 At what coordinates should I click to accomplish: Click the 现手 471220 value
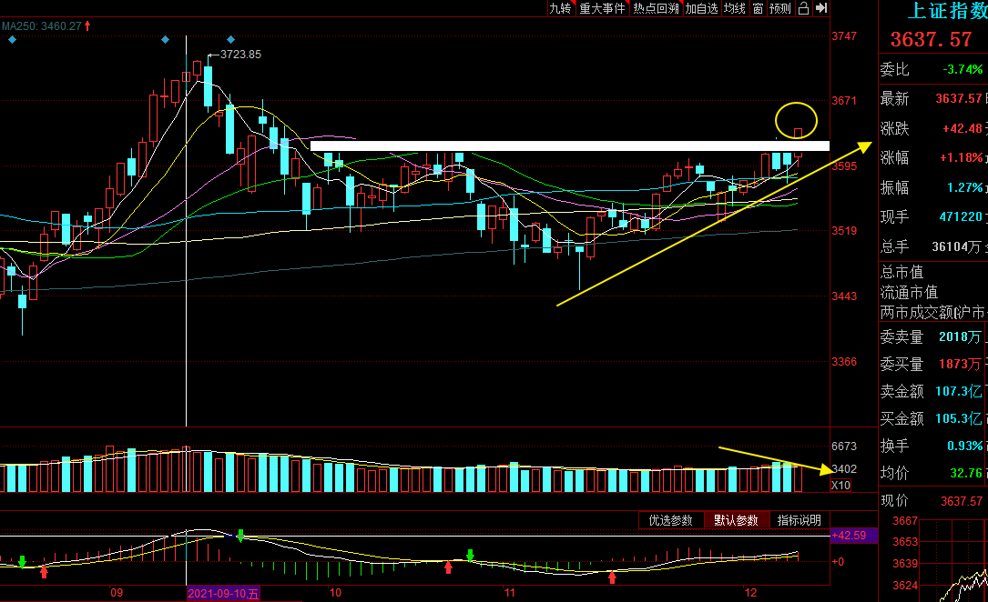[961, 216]
